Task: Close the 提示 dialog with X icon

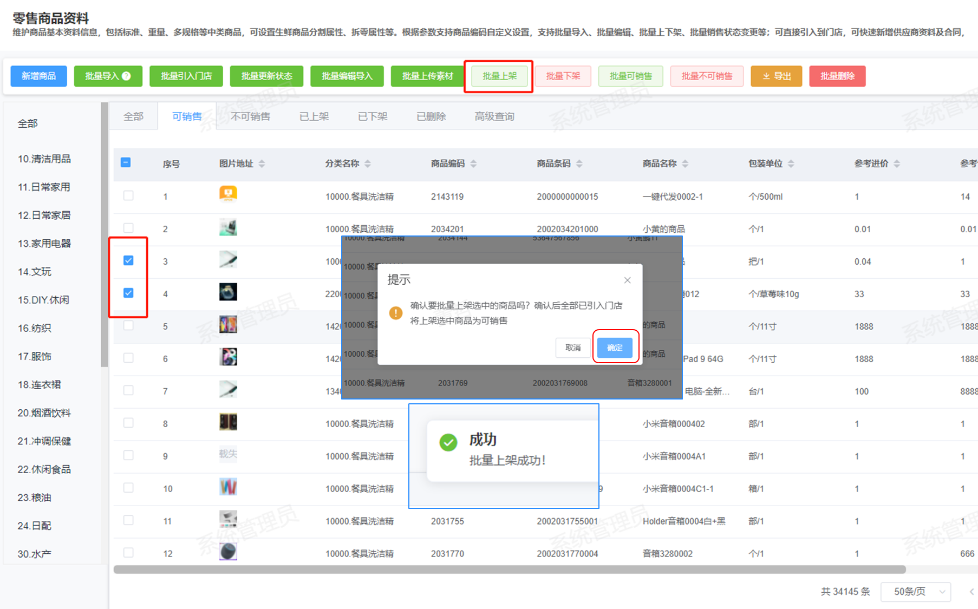Action: click(627, 280)
